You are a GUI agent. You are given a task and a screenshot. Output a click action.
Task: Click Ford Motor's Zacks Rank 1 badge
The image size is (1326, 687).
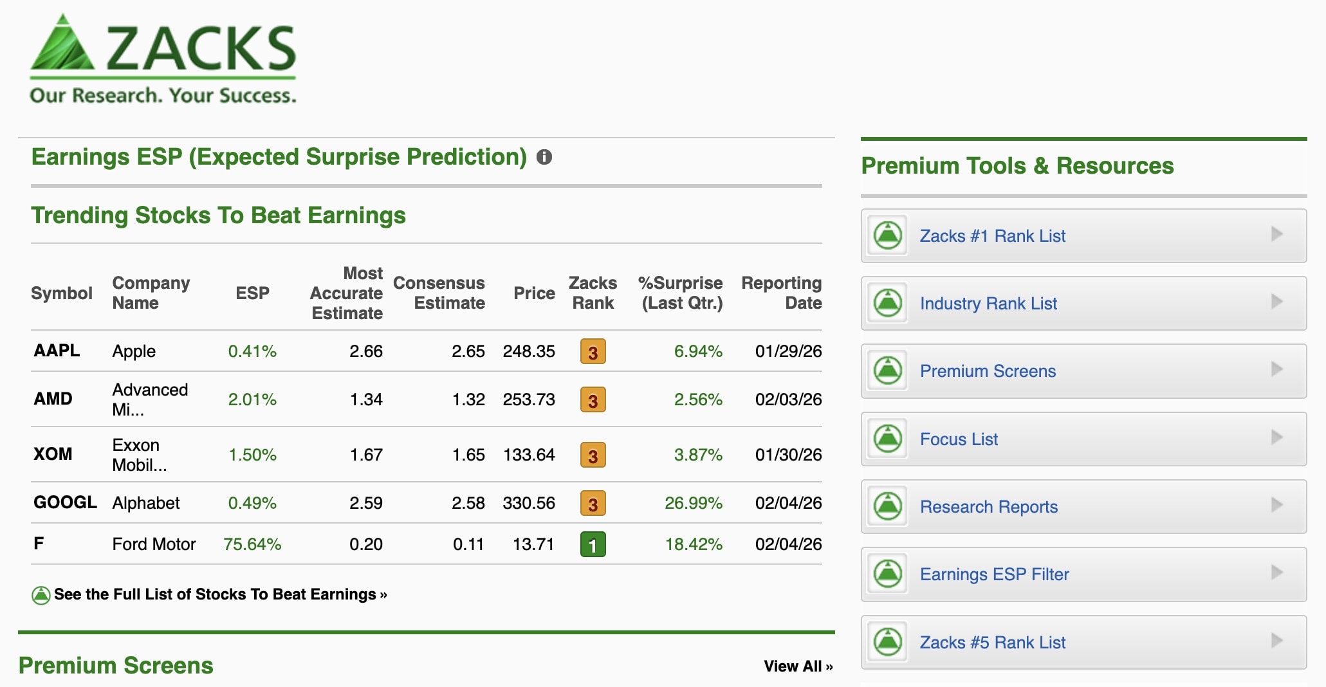pos(593,544)
